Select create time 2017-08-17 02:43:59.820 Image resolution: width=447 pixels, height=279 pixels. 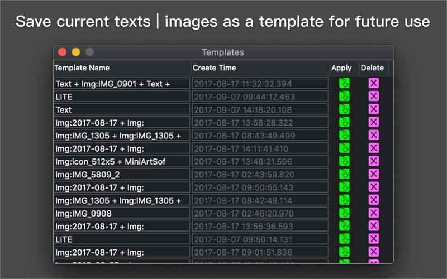(260, 174)
